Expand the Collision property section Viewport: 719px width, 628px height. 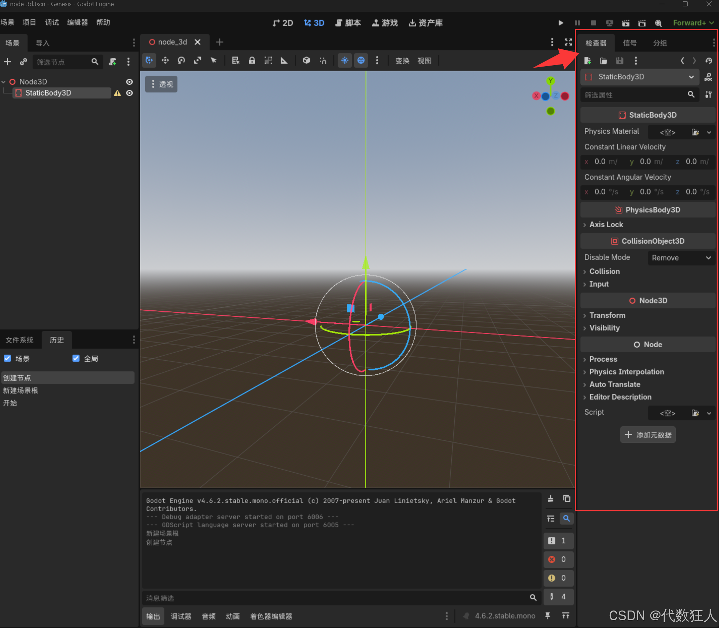point(604,271)
